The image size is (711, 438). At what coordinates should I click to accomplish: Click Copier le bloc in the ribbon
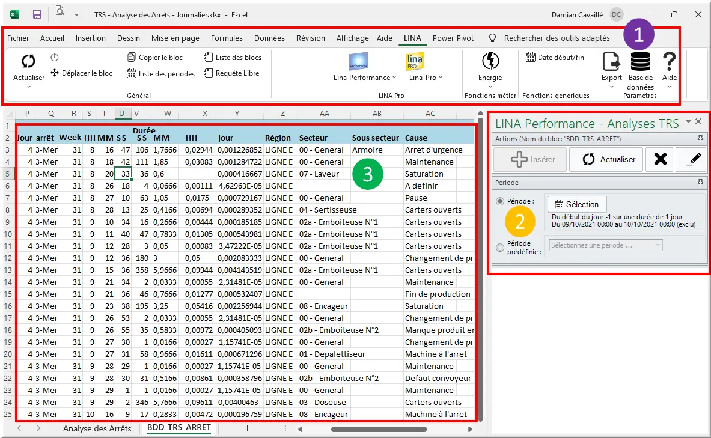tap(155, 58)
